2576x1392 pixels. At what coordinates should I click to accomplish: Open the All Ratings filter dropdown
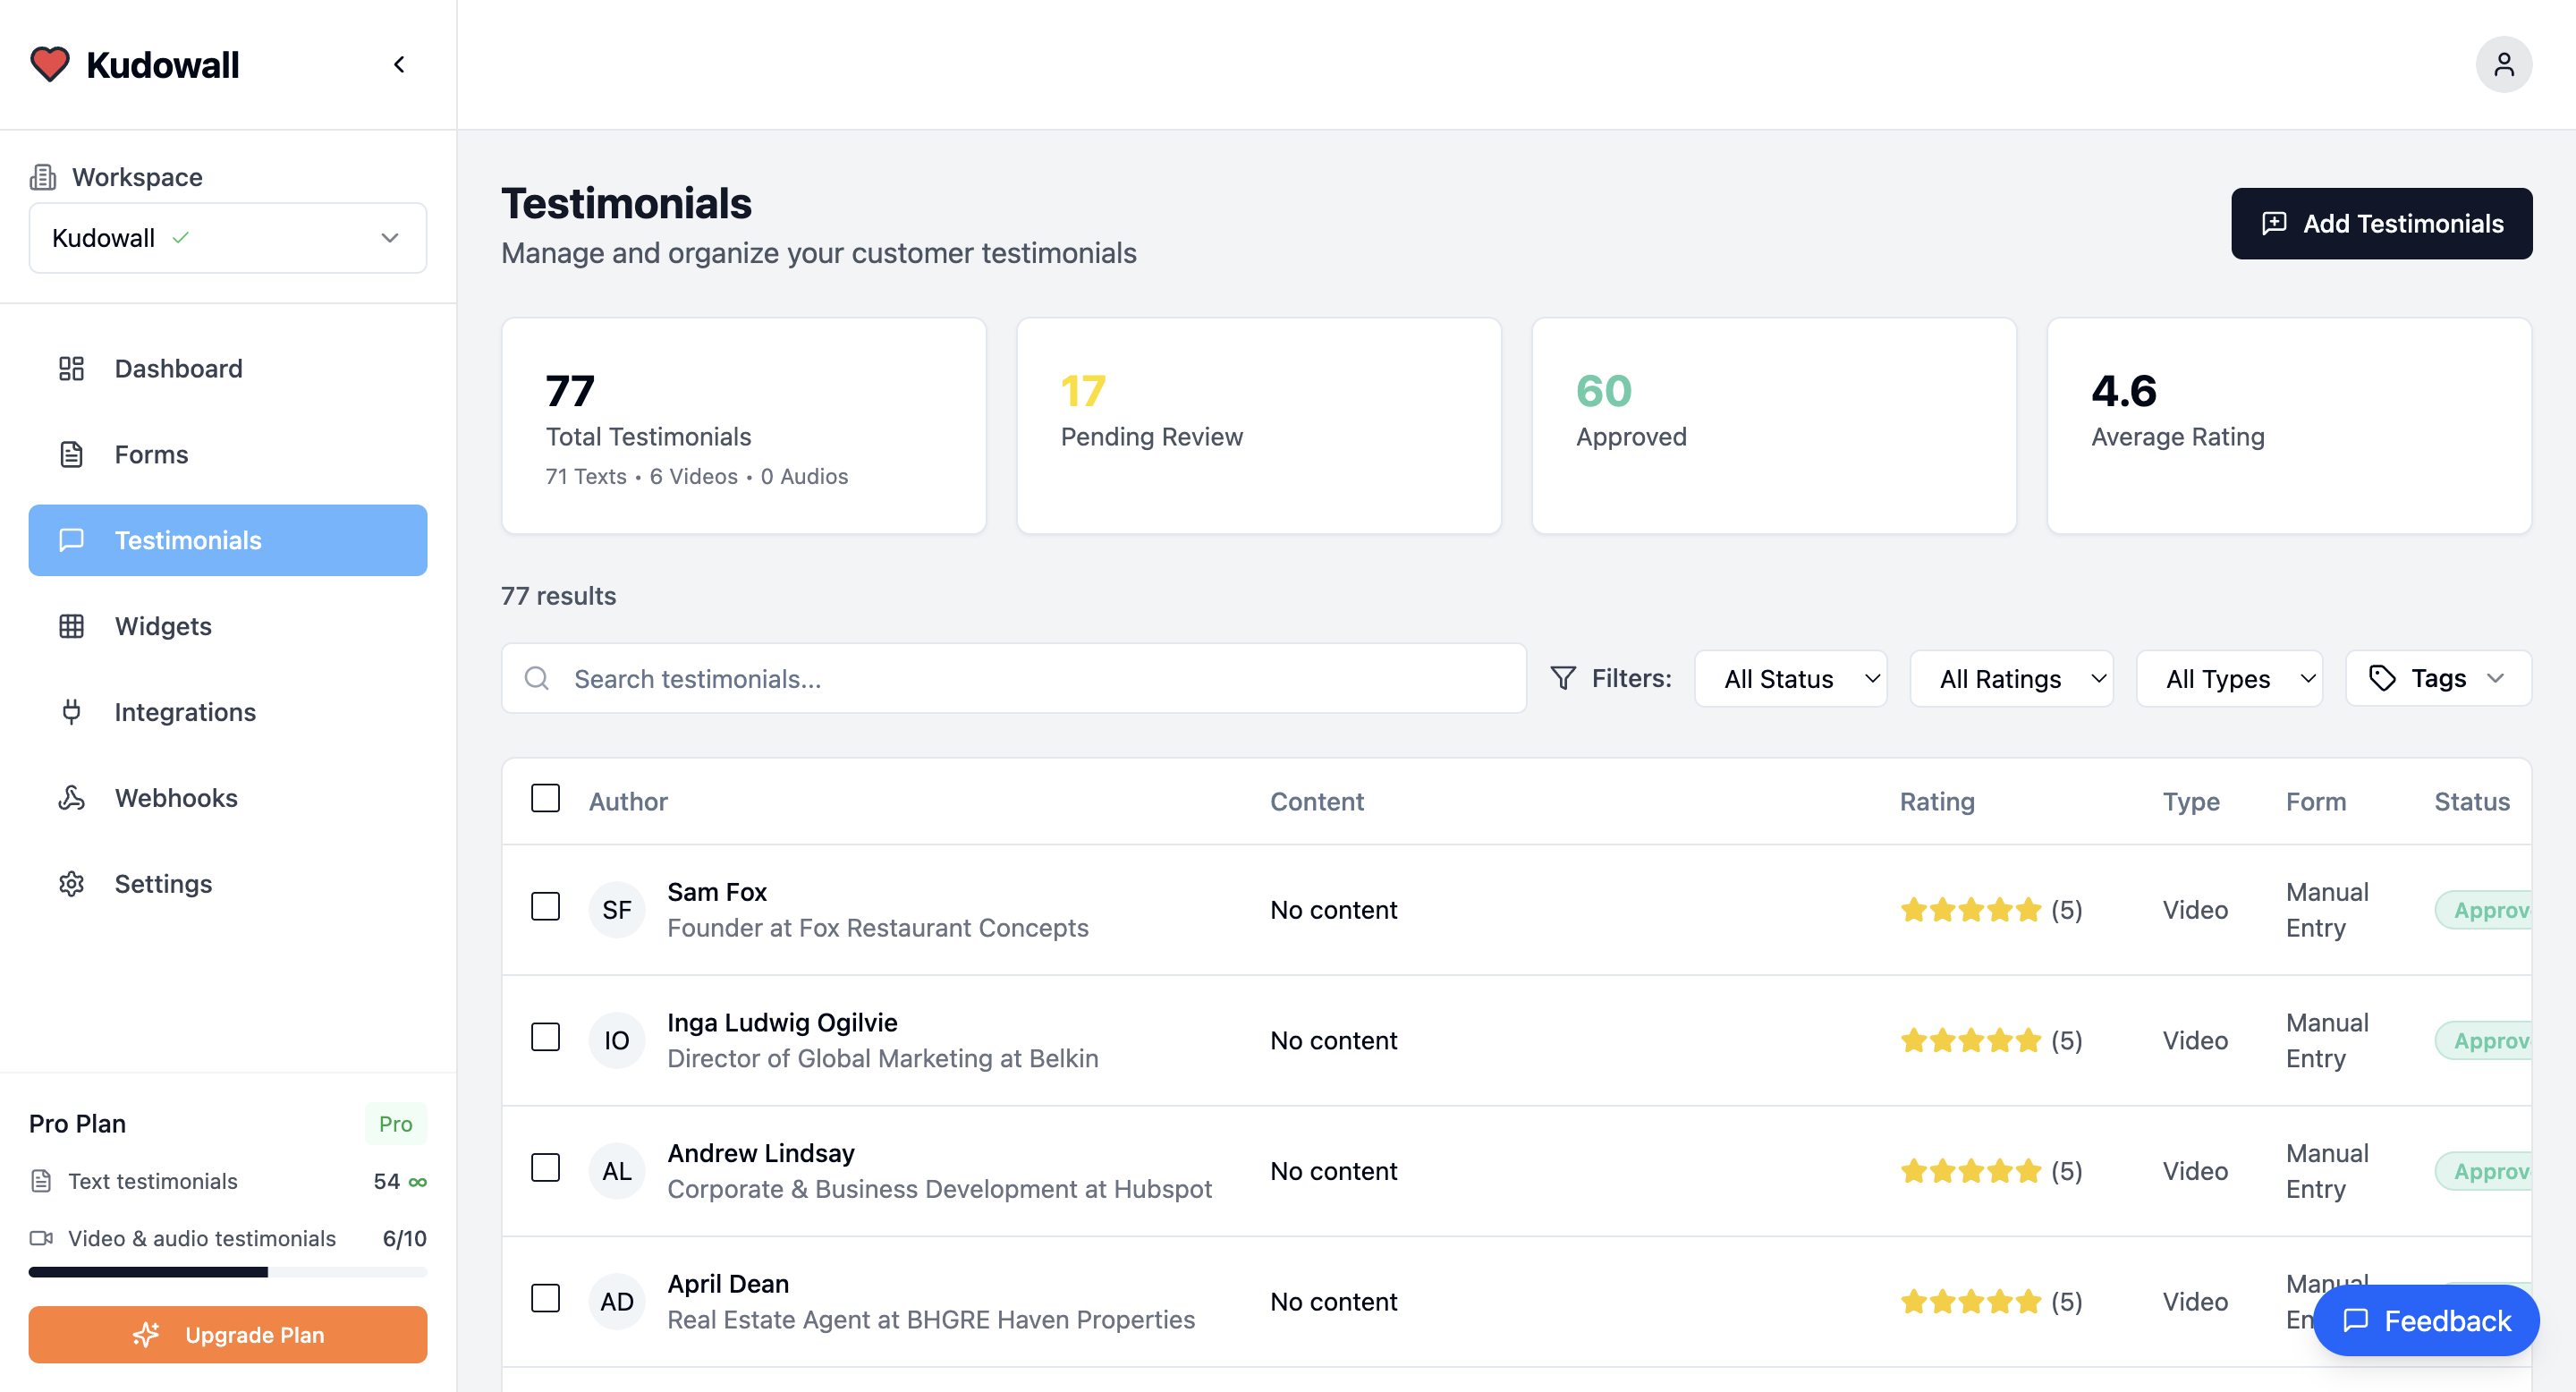(x=2011, y=679)
